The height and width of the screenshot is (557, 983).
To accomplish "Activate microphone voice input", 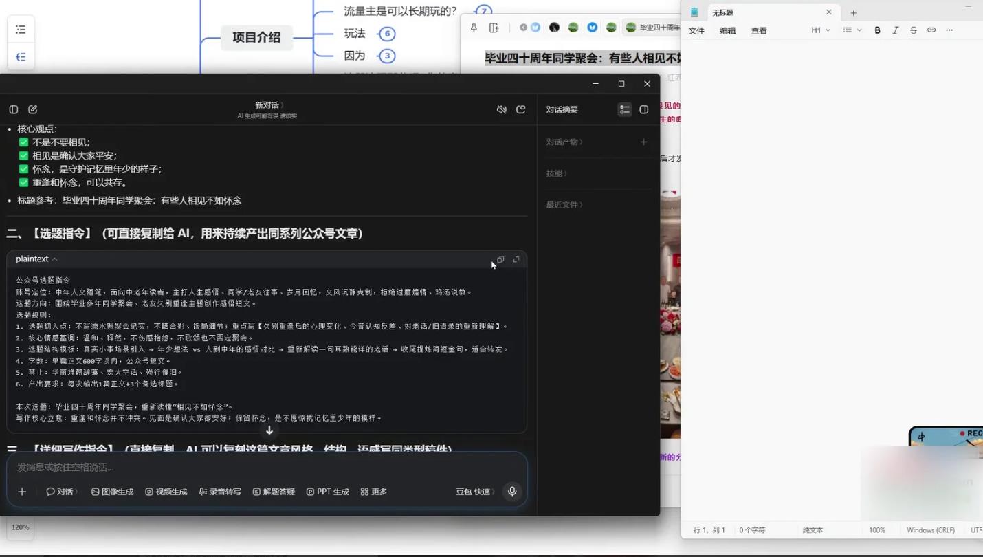I will [512, 492].
